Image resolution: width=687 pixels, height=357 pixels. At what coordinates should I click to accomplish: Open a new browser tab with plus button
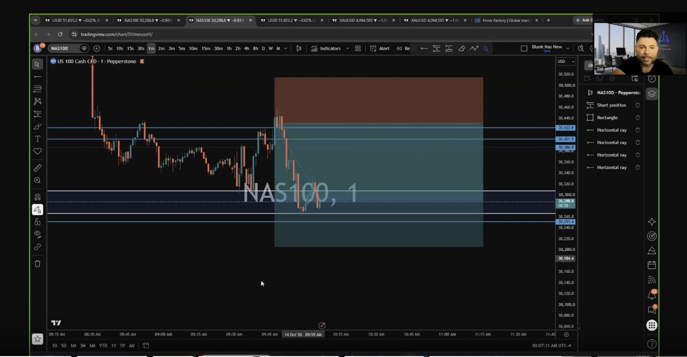548,20
